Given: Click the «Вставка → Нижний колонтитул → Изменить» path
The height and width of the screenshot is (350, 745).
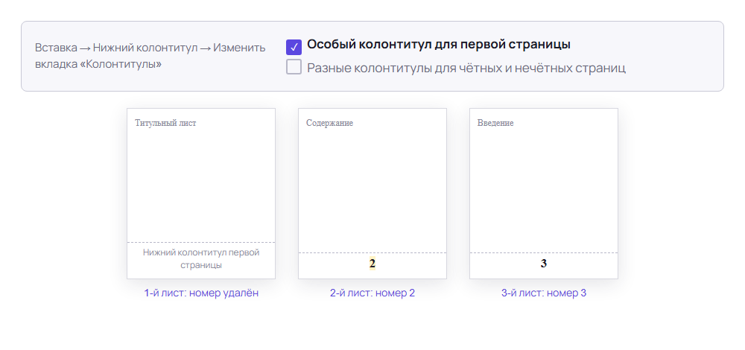Looking at the screenshot, I should [150, 48].
